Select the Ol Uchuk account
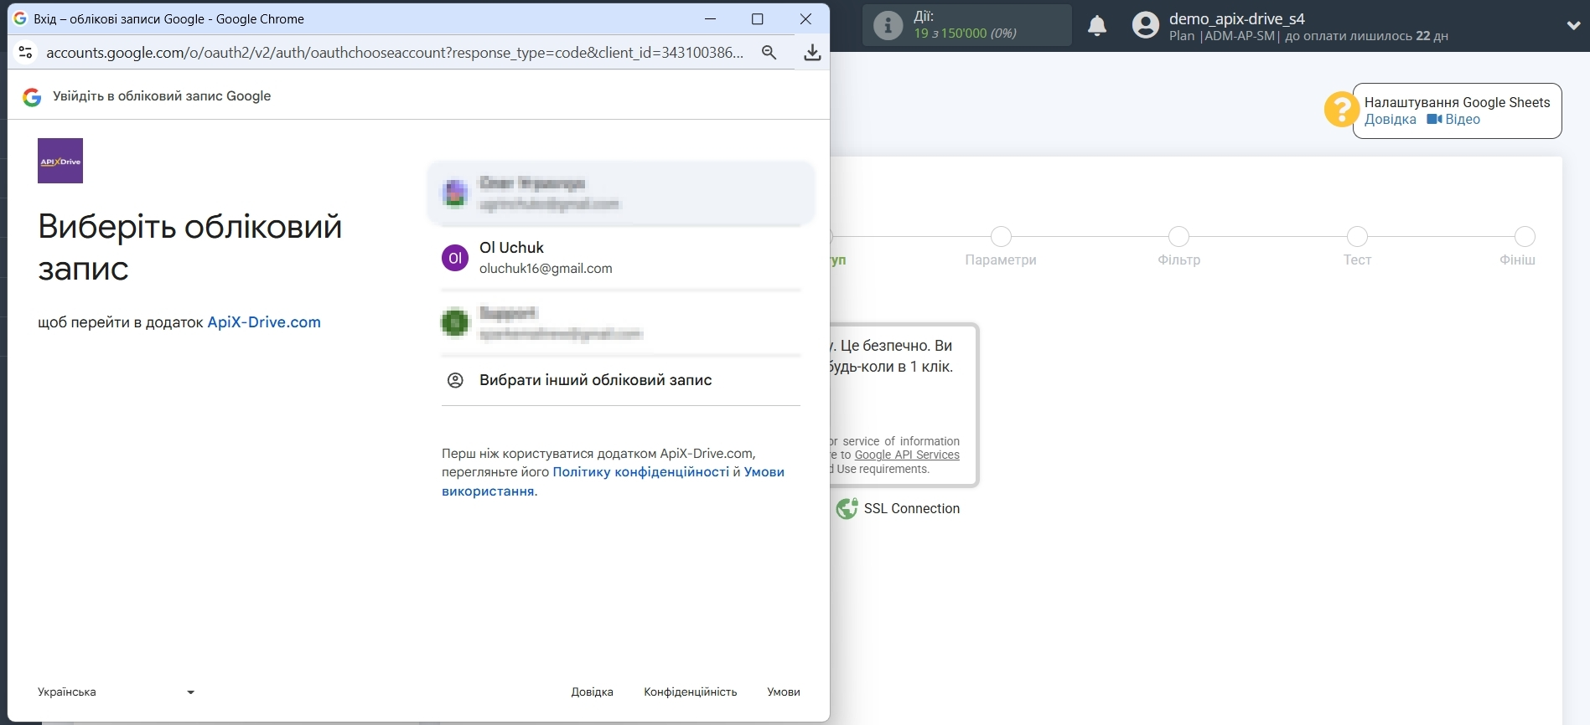1590x725 pixels. coord(621,258)
